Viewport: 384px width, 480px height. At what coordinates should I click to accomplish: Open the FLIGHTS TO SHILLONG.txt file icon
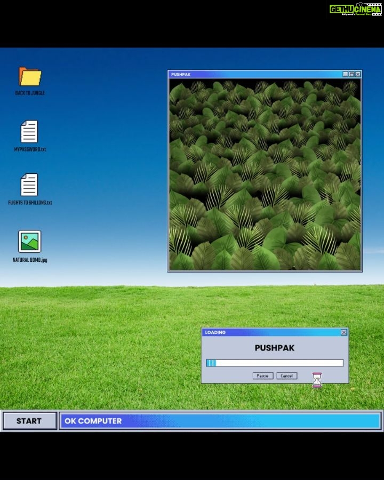pos(29,185)
